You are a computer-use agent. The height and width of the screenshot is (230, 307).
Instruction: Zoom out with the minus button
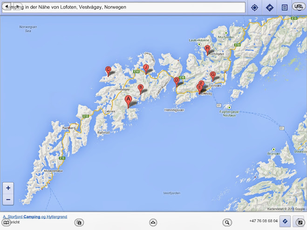click(x=8, y=199)
